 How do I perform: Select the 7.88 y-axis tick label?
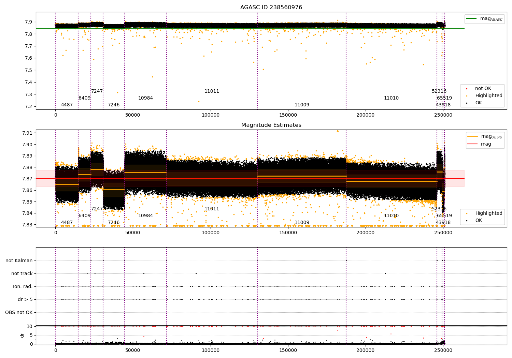(x=27, y=167)
